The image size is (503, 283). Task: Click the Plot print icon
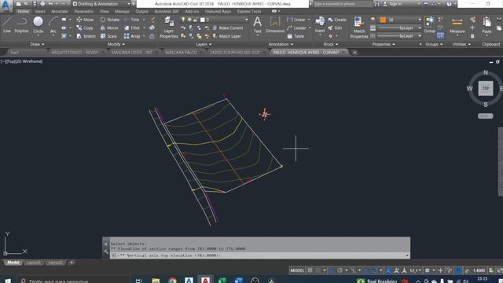click(x=42, y=4)
